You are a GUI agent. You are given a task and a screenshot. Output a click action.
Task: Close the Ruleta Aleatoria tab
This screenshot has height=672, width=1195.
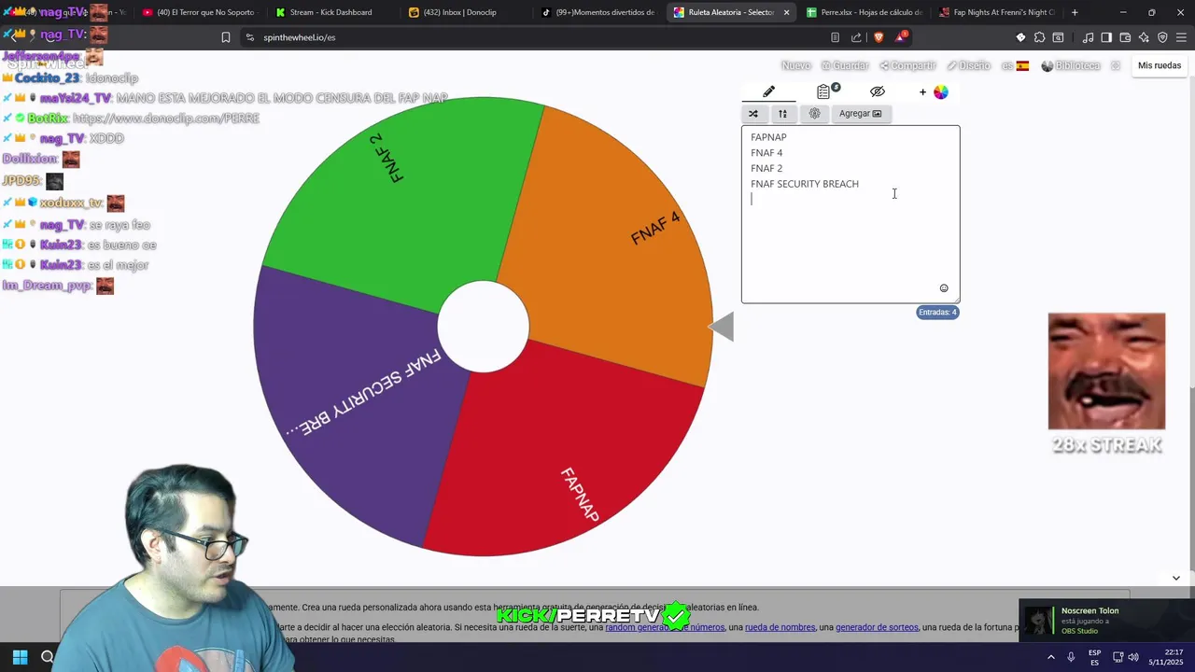click(x=786, y=12)
